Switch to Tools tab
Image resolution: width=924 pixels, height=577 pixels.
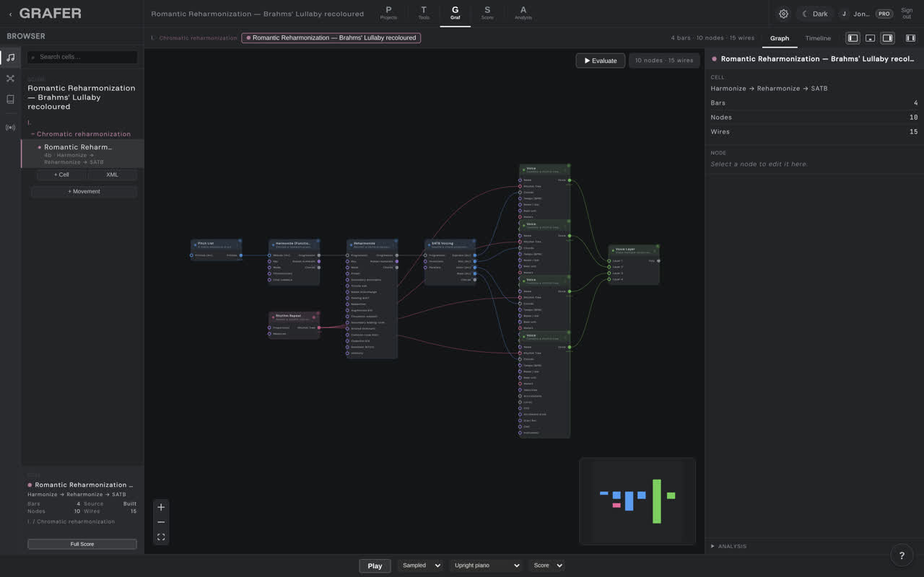pos(424,13)
